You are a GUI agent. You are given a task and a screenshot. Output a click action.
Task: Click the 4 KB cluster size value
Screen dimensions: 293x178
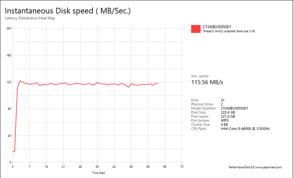[224, 124]
